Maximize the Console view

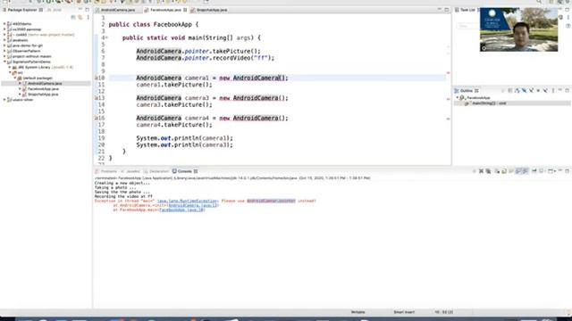pos(568,170)
